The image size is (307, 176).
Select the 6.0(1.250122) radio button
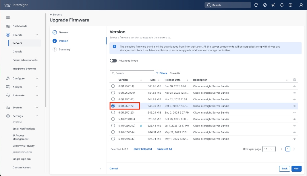(x=113, y=106)
